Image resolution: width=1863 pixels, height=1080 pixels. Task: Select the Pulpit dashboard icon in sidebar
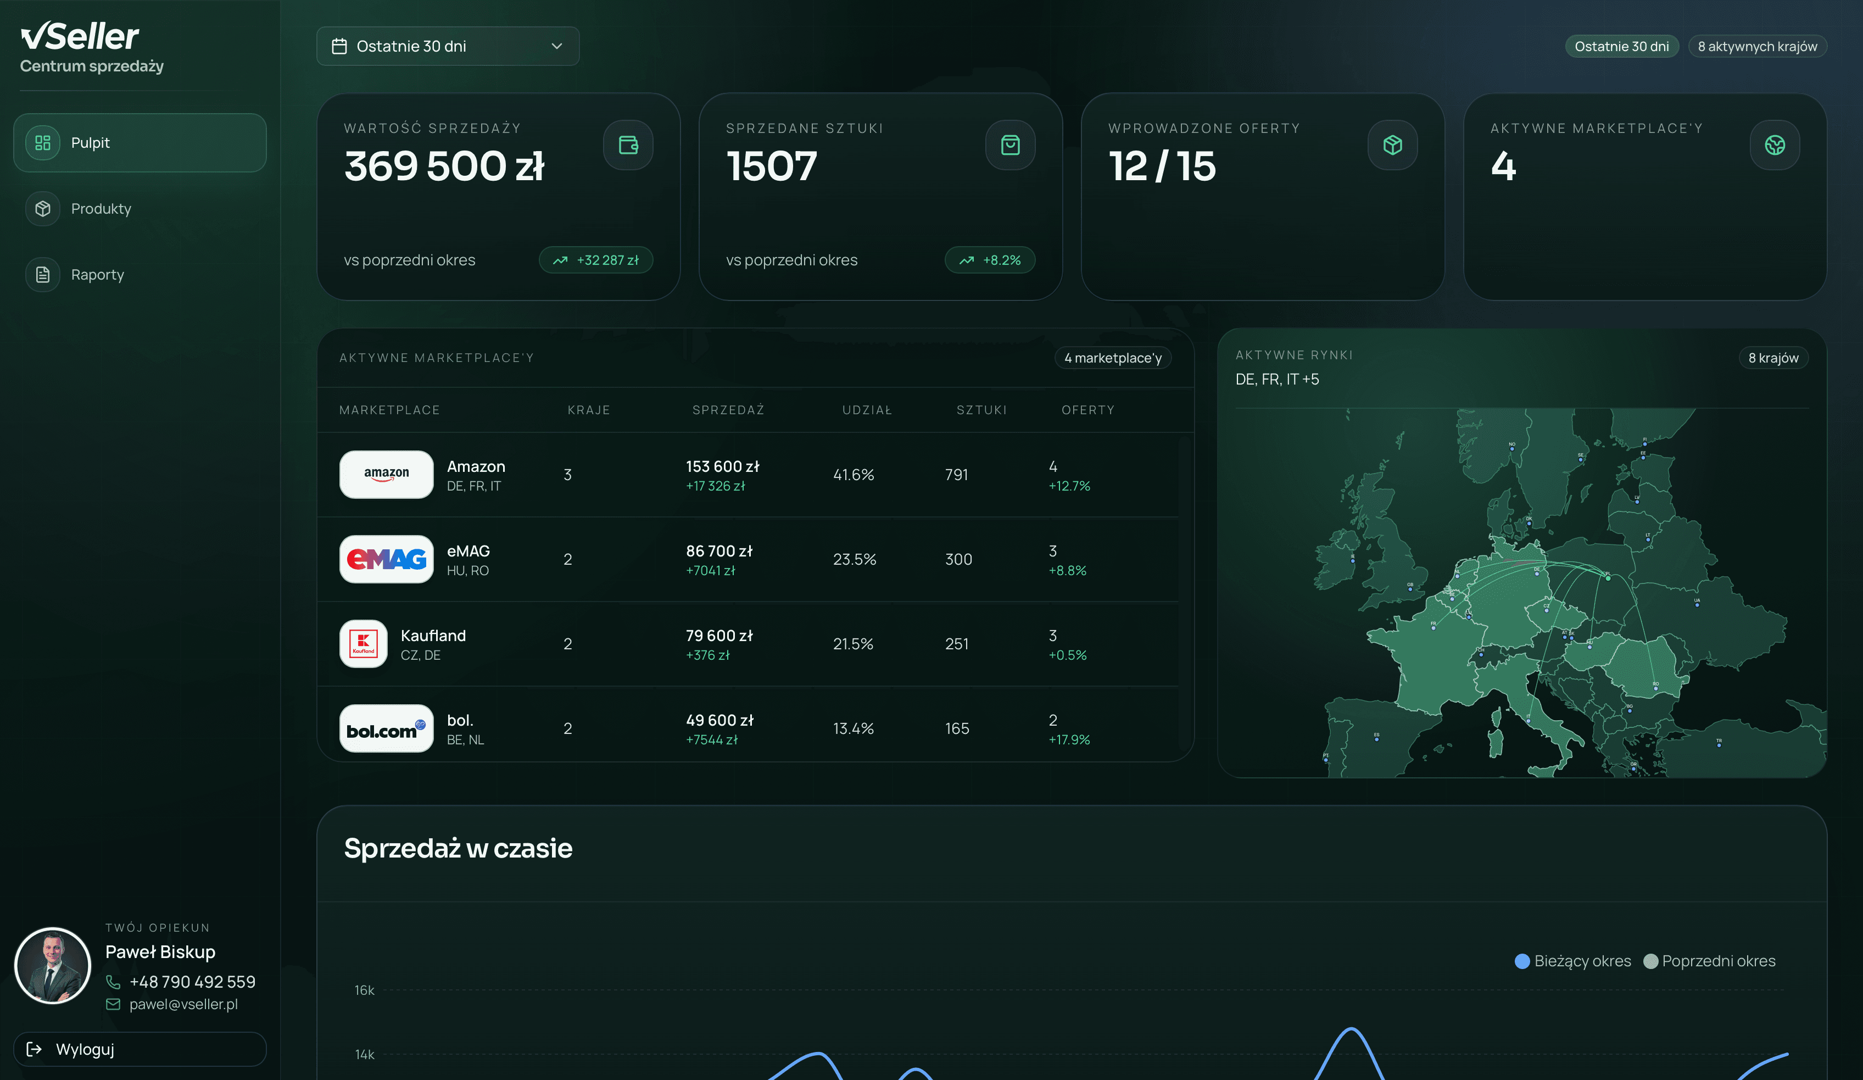tap(42, 143)
